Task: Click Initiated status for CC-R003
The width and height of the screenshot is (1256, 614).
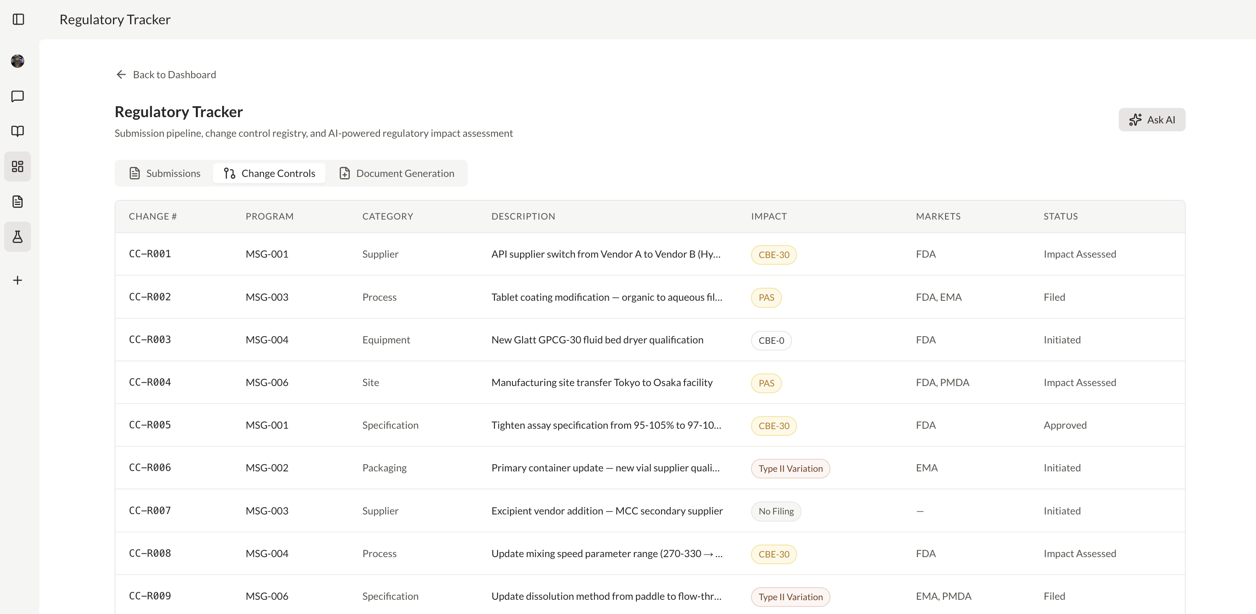Action: (1062, 340)
